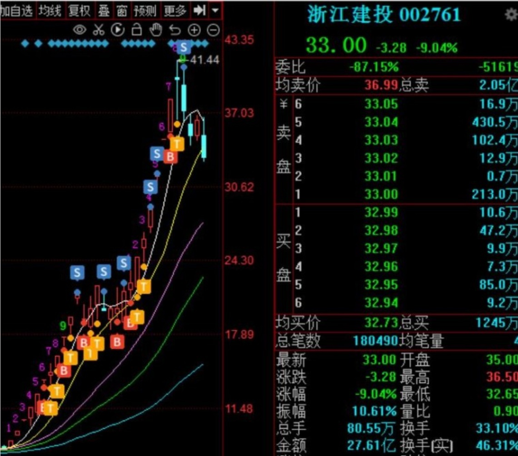Select the hand pan tool

coord(155,30)
